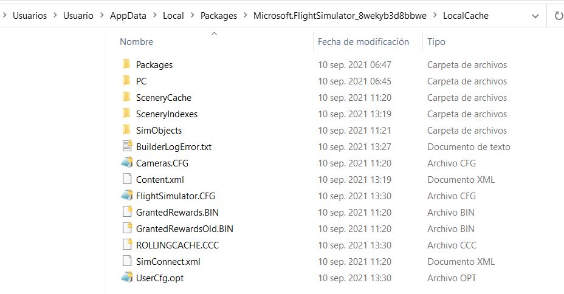The width and height of the screenshot is (564, 294).
Task: Refresh the folder with the reload icon
Action: 559,16
